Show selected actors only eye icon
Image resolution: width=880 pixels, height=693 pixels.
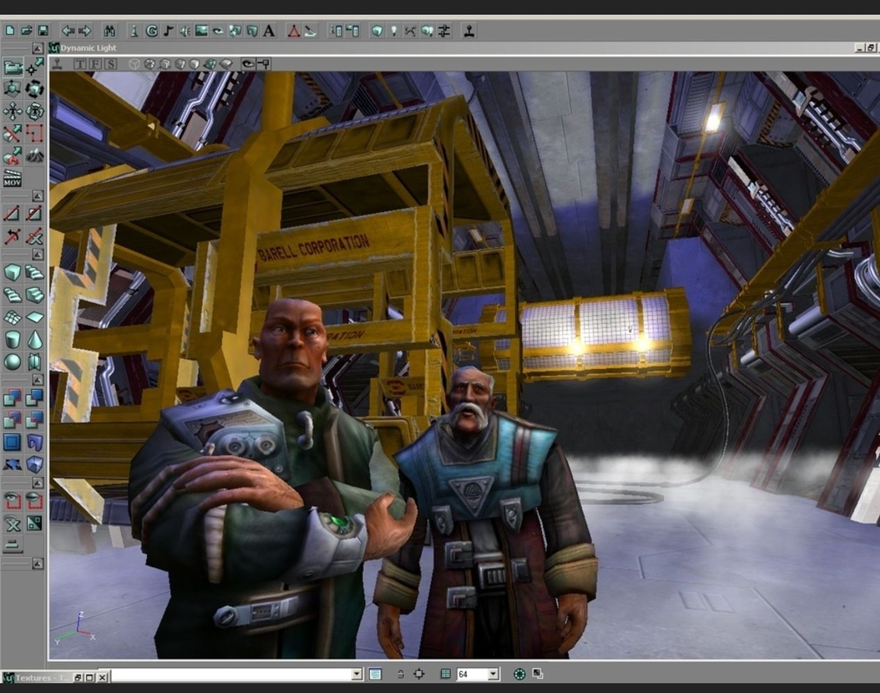pyautogui.click(x=12, y=501)
